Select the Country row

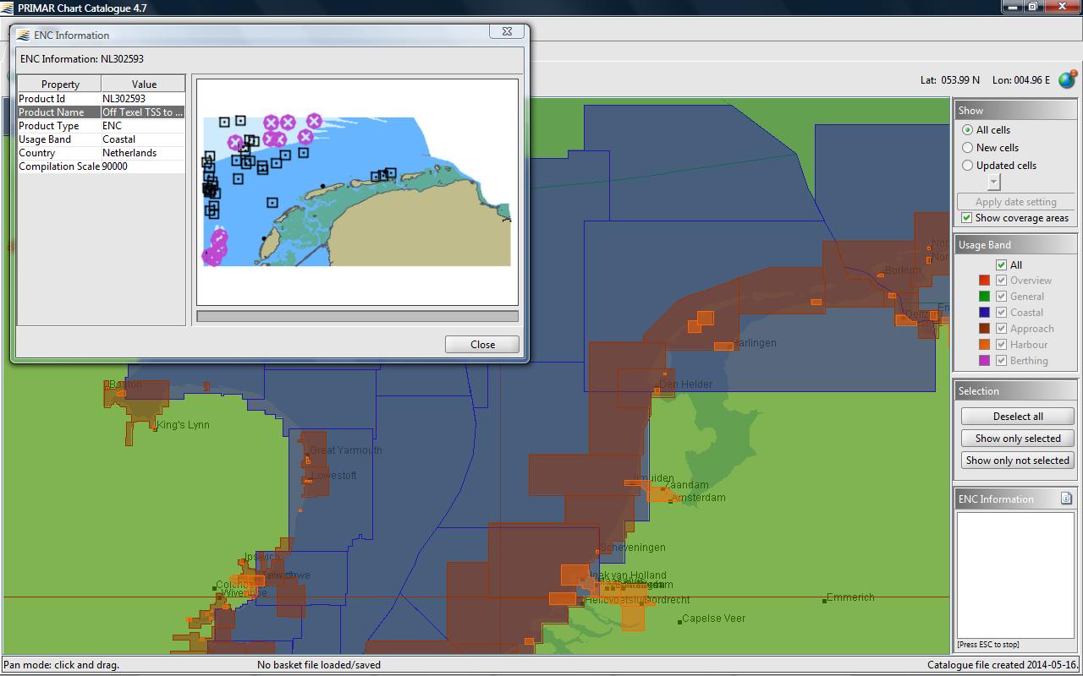tap(102, 153)
